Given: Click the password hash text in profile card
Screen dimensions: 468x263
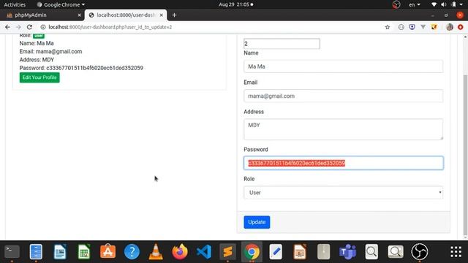Looking at the screenshot, I should (94, 68).
